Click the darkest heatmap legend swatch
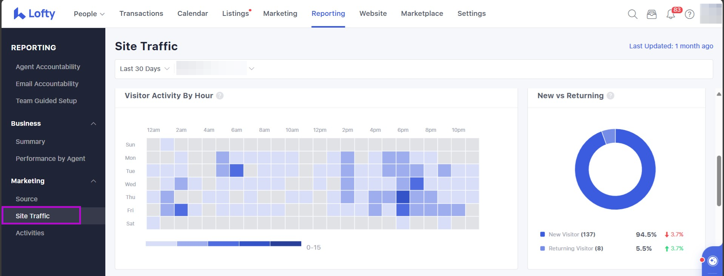 click(285, 244)
